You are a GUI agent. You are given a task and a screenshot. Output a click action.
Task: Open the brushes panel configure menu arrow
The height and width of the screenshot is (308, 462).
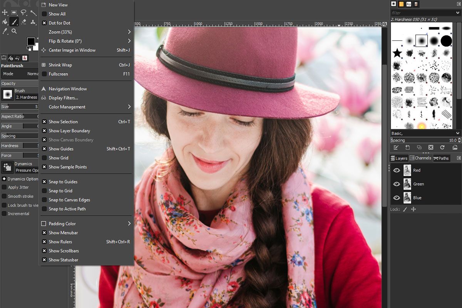[x=459, y=4]
